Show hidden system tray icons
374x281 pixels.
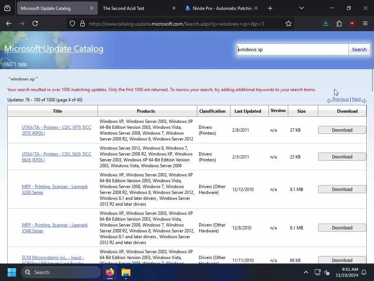pos(306,272)
